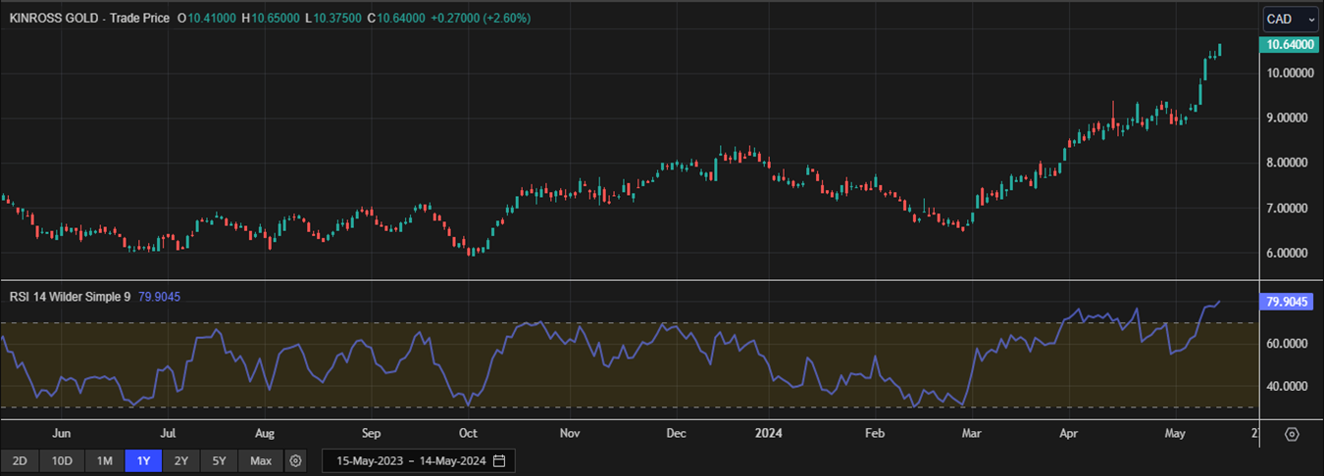The height and width of the screenshot is (476, 1324).
Task: Click the Apr label on time axis
Action: pyautogui.click(x=1069, y=432)
